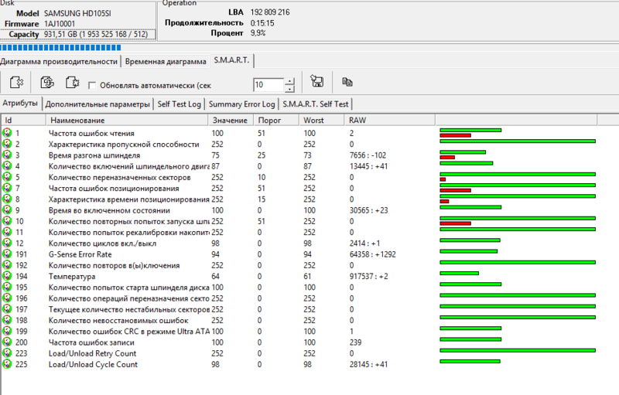Viewport: 619px width, 395px height.
Task: Click the update interval input field
Action: pos(268,85)
